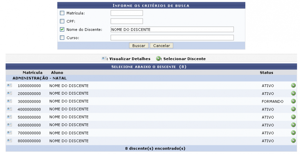Image resolution: width=300 pixels, height=154 pixels.
Task: View details of matrícula 7000000000
Action: tap(9, 133)
